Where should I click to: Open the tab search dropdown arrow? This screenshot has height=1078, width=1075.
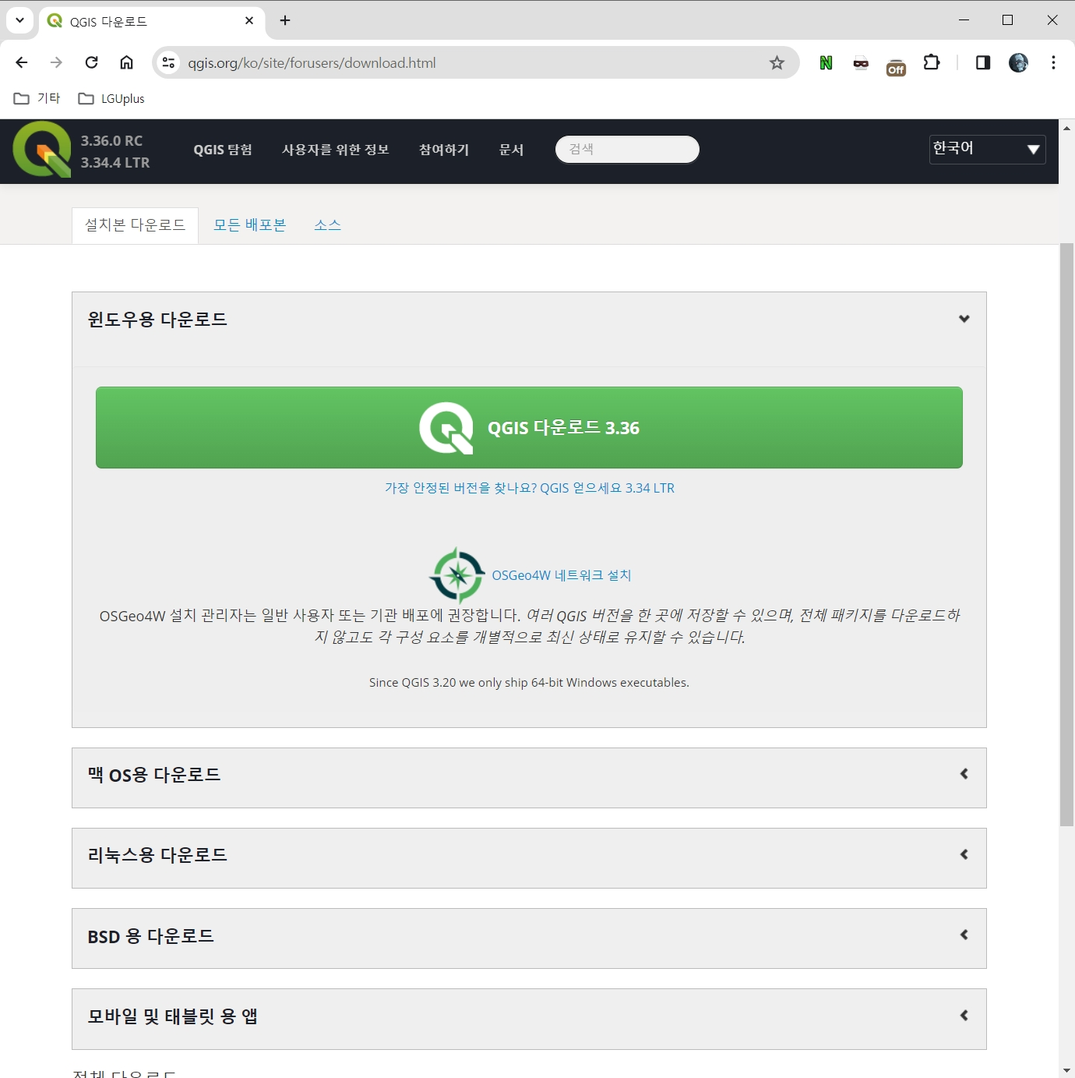pyautogui.click(x=19, y=20)
